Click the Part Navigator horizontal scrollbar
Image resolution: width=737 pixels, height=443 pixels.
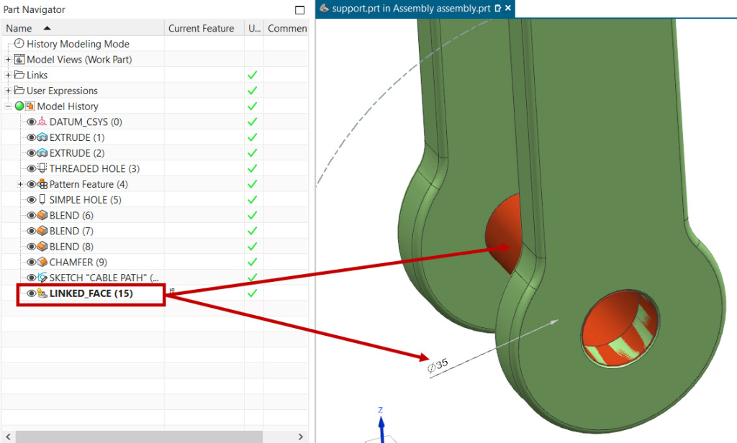(x=144, y=437)
